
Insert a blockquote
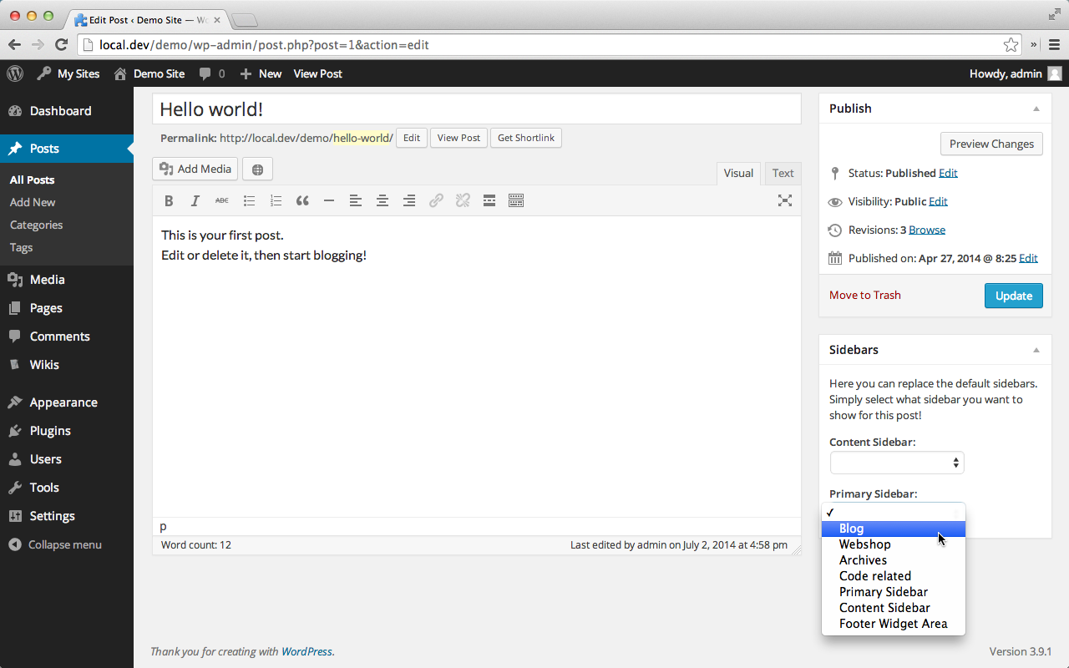click(302, 200)
